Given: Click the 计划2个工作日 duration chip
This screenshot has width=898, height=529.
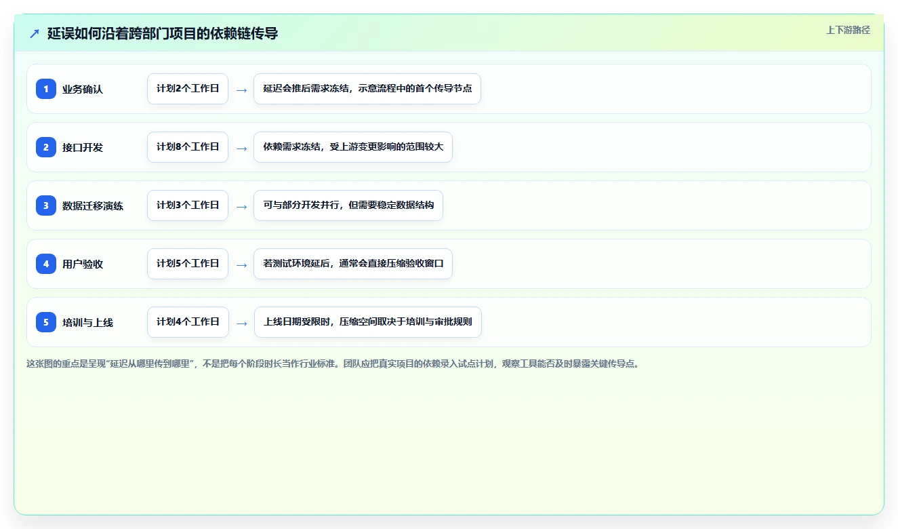Looking at the screenshot, I should [x=188, y=89].
